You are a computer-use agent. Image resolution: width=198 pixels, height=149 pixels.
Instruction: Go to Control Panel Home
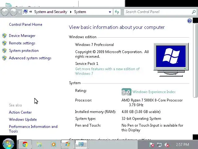pyautogui.click(x=26, y=25)
